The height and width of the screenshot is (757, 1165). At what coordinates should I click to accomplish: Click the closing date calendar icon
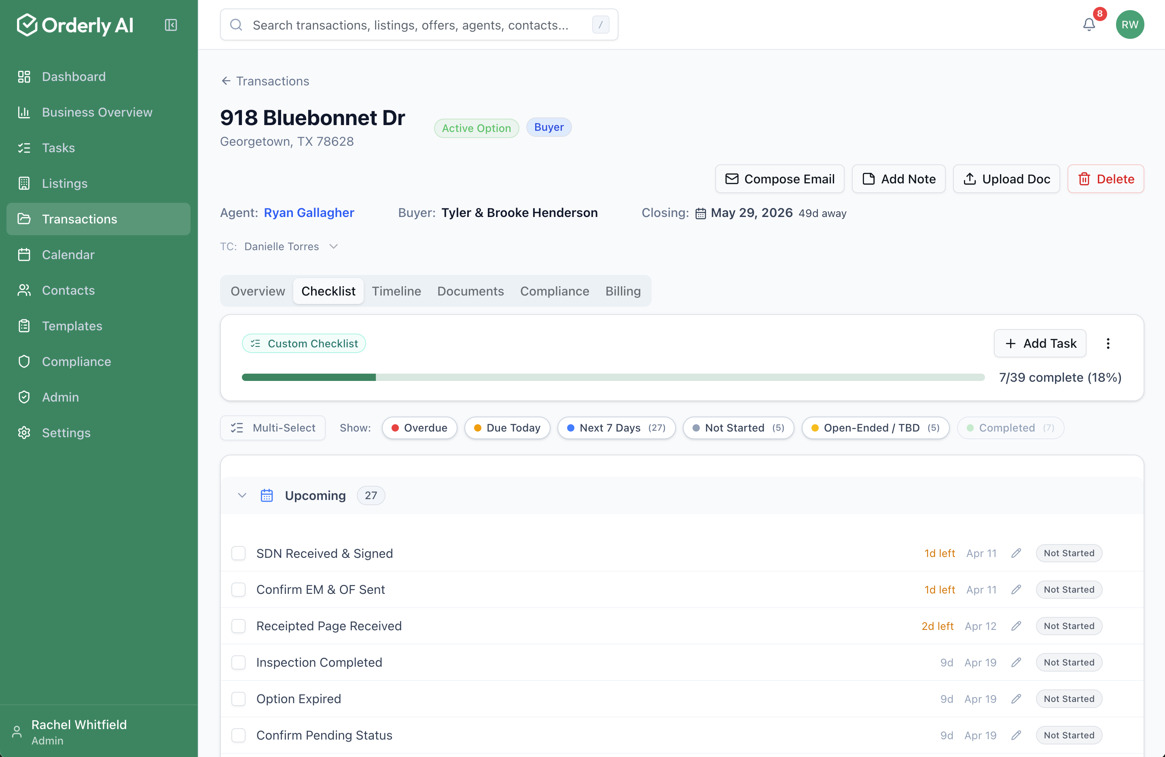(x=701, y=214)
